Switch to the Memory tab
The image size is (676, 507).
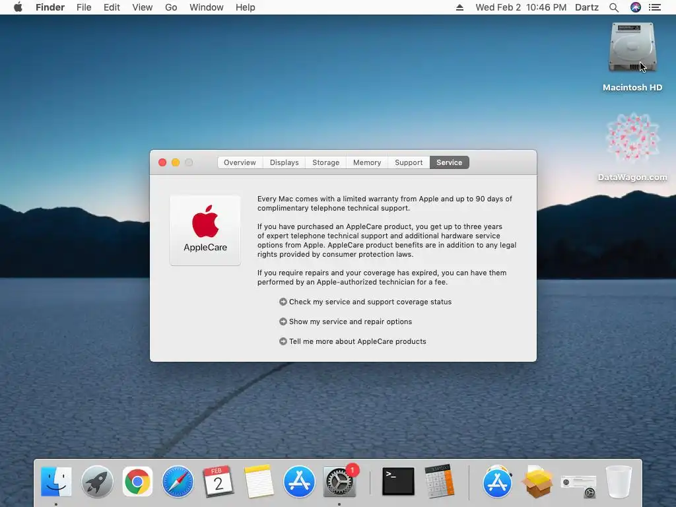[x=367, y=162]
